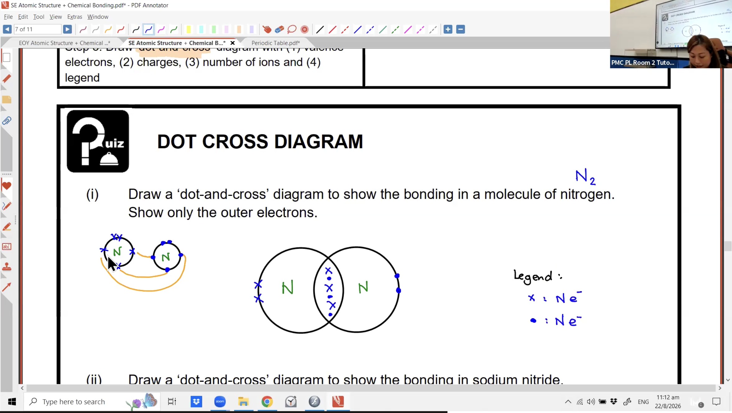
Task: Select the blue pen preset
Action: click(x=149, y=30)
